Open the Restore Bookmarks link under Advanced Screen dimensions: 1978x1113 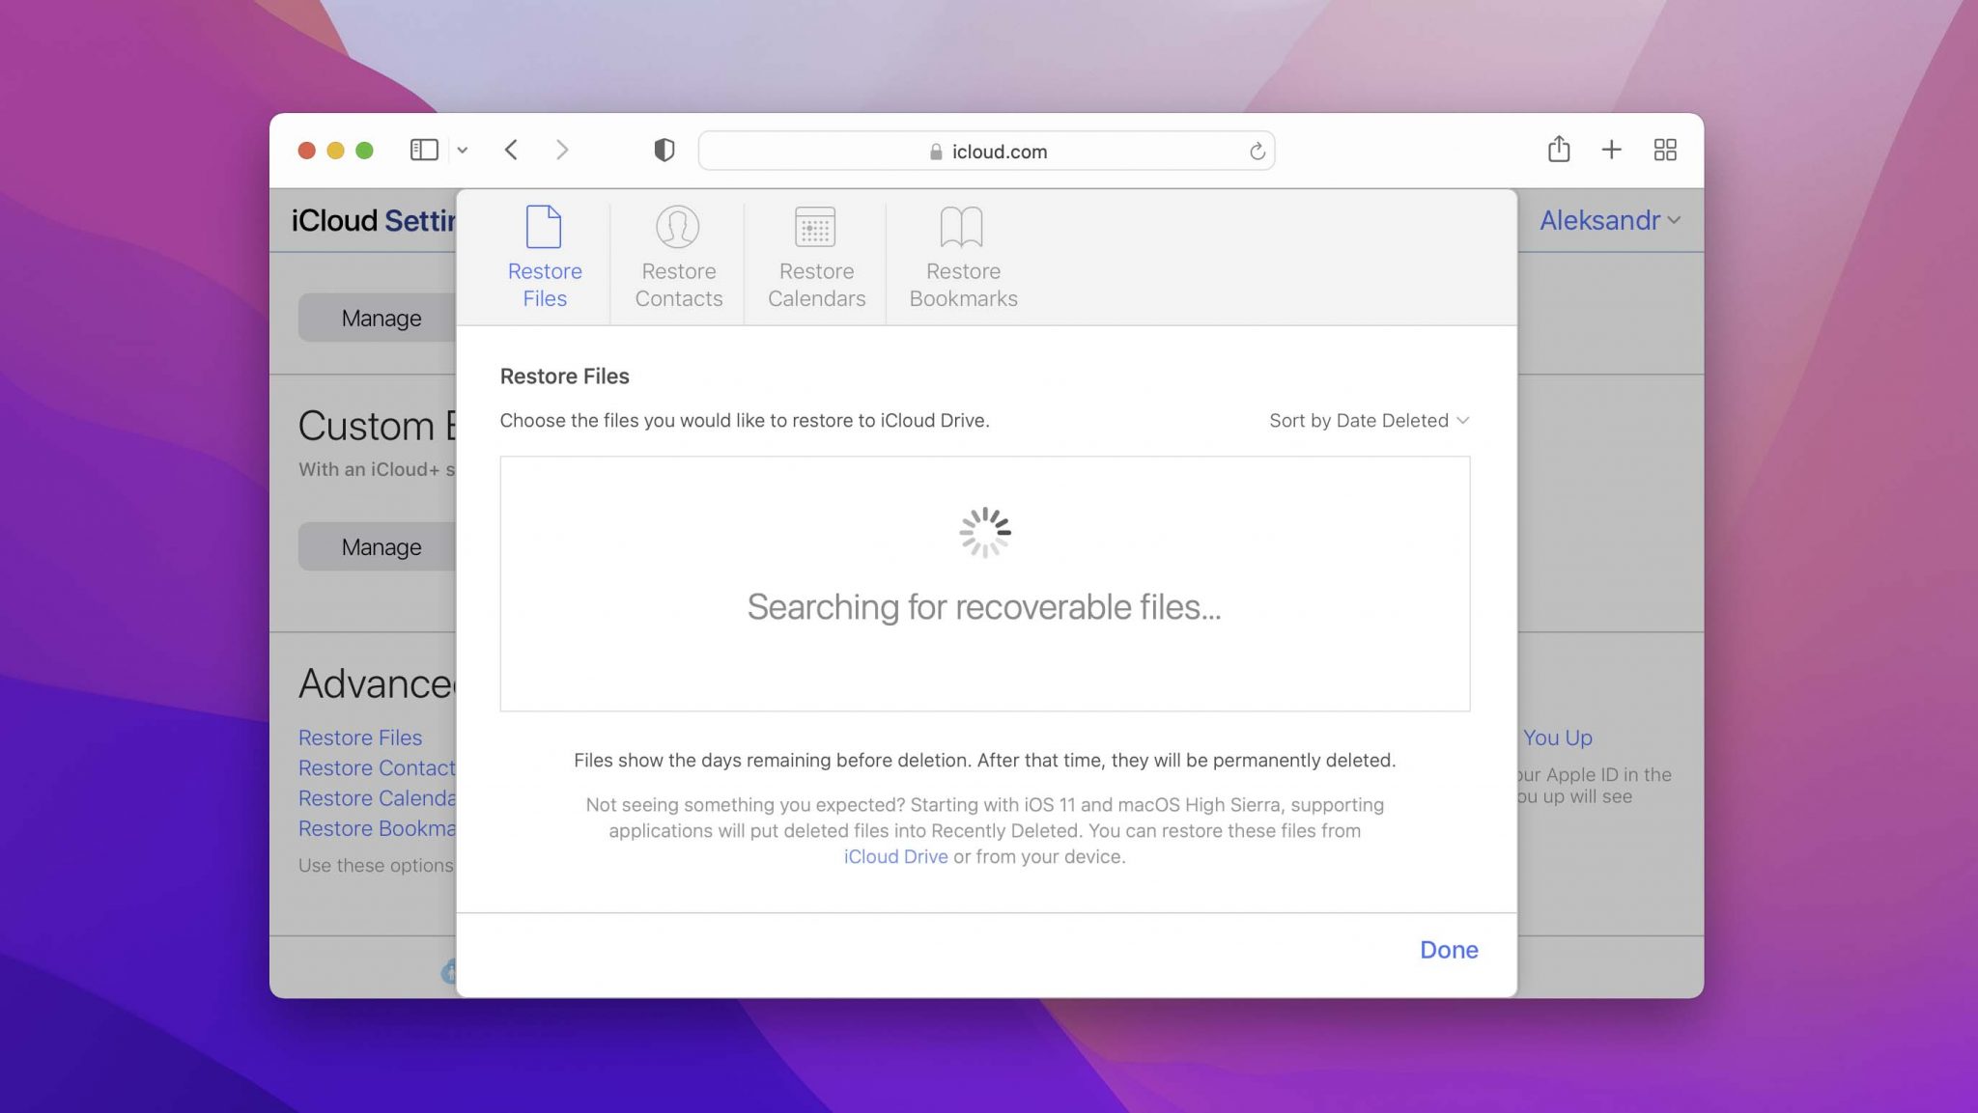377,828
